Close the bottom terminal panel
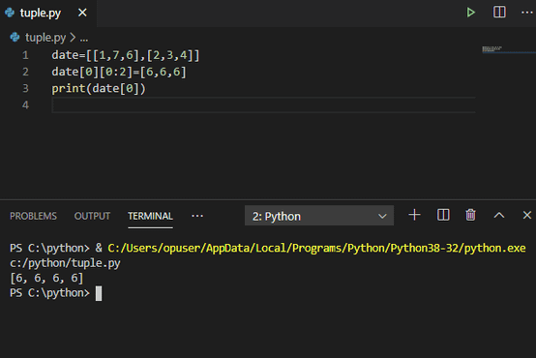The image size is (536, 358). point(526,215)
